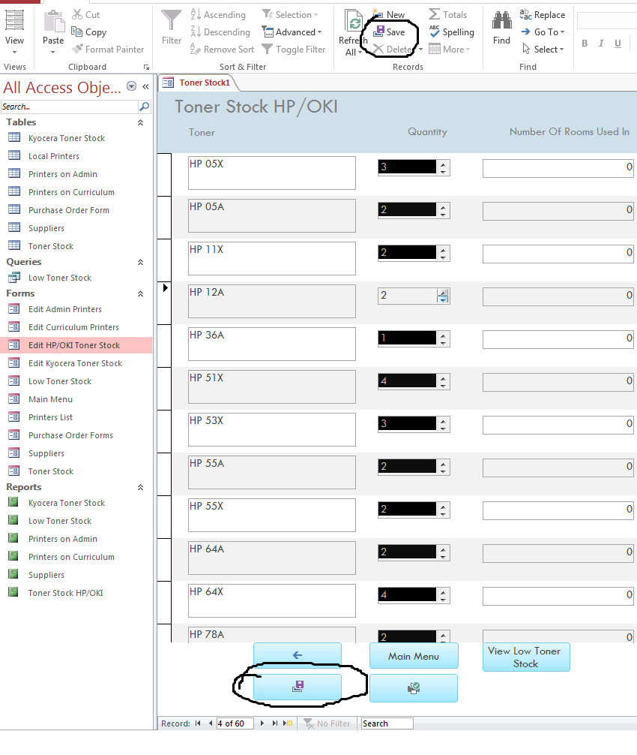This screenshot has height=755, width=637.
Task: Sort records Descending
Action: [220, 32]
